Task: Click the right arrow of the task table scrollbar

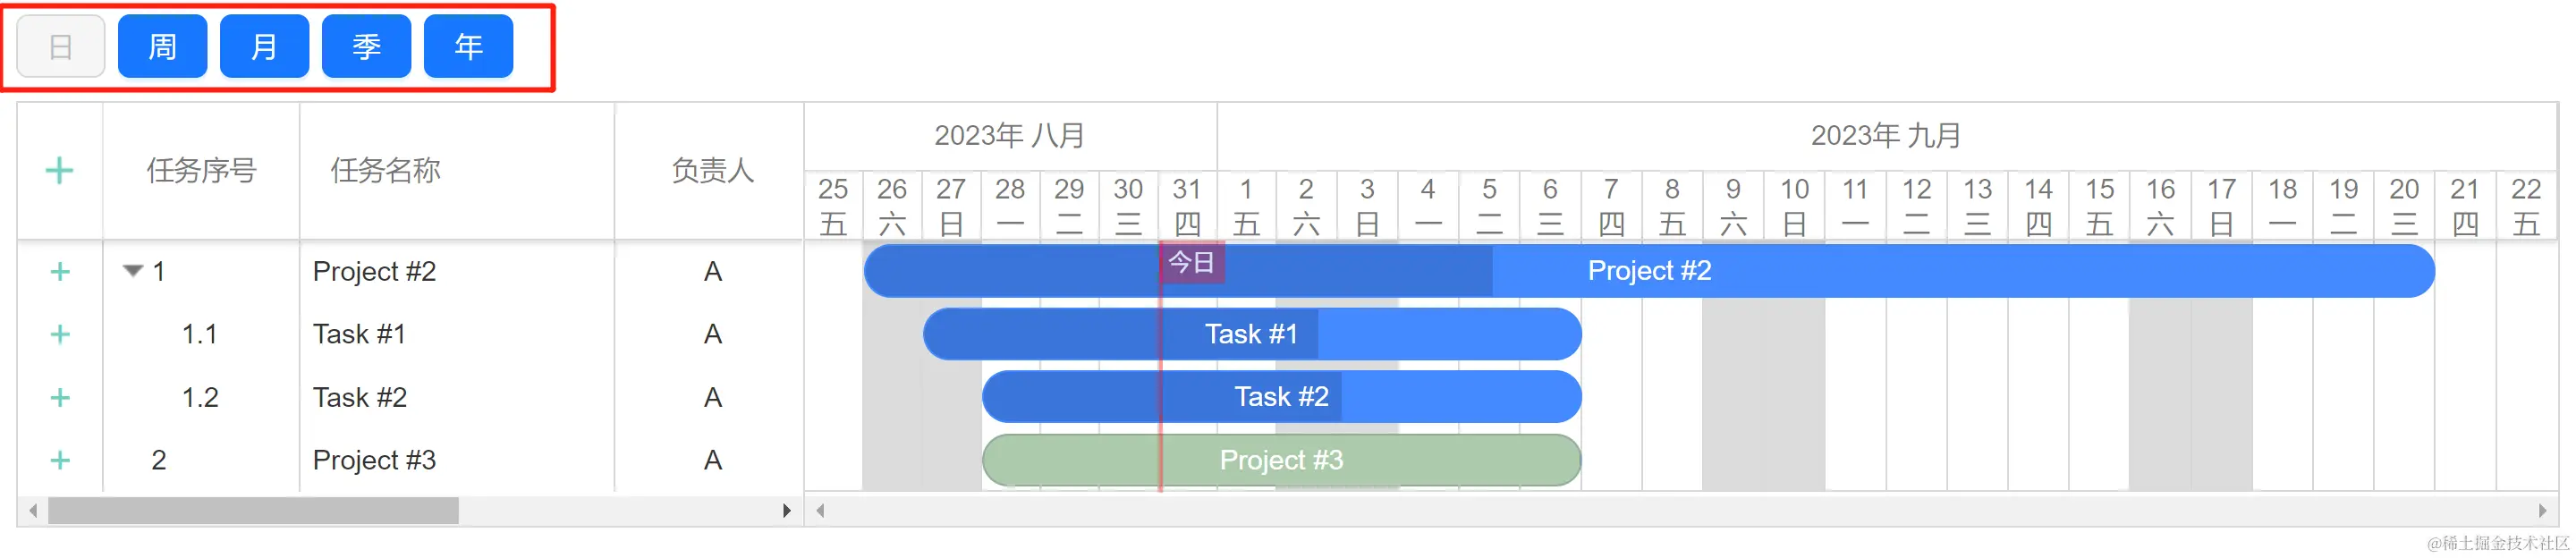Action: tap(789, 510)
